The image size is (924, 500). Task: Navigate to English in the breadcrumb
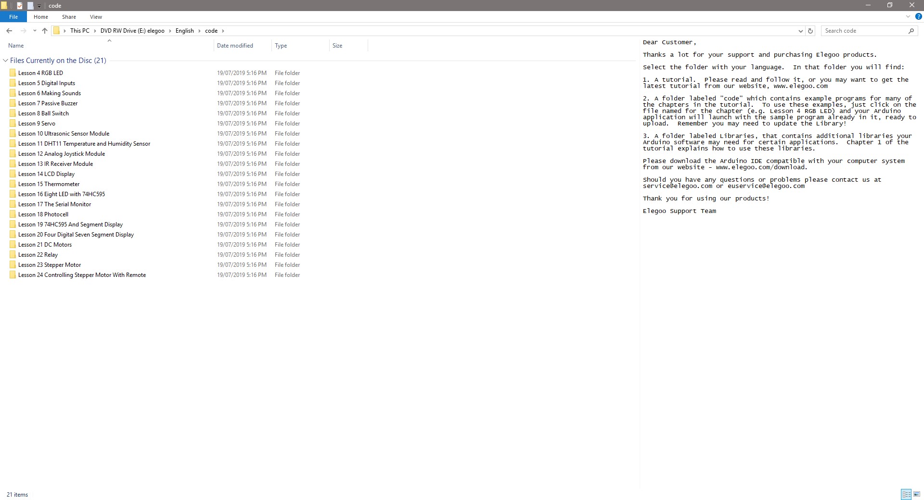(184, 31)
